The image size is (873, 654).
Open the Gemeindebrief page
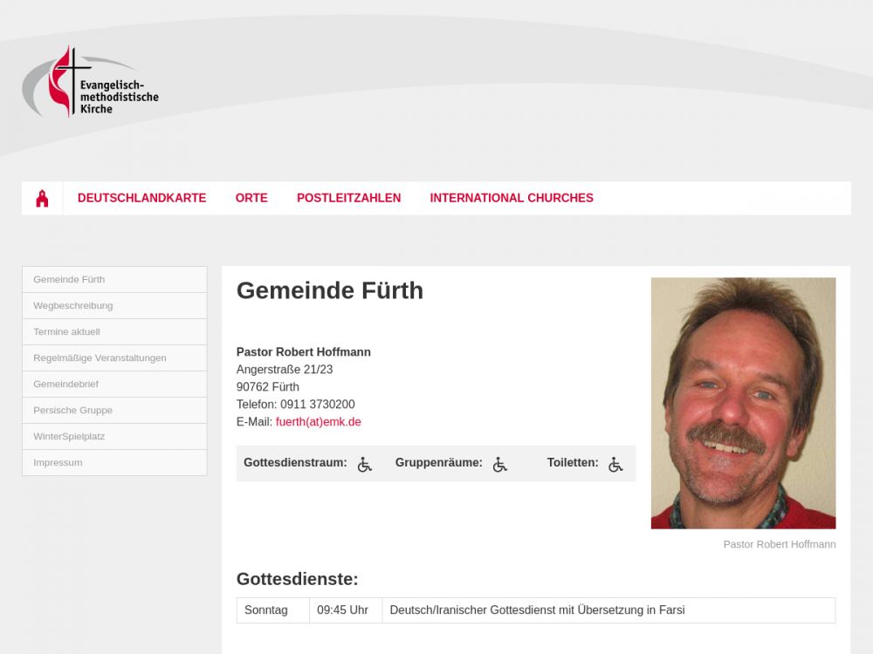click(114, 385)
